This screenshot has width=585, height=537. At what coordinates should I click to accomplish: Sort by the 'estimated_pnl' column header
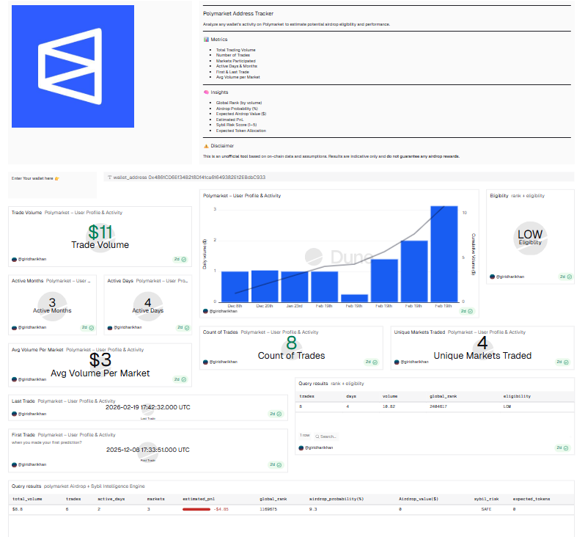click(199, 499)
